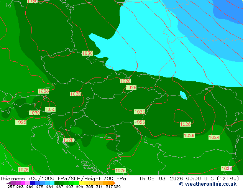Click legend value 263

(20, 186)
